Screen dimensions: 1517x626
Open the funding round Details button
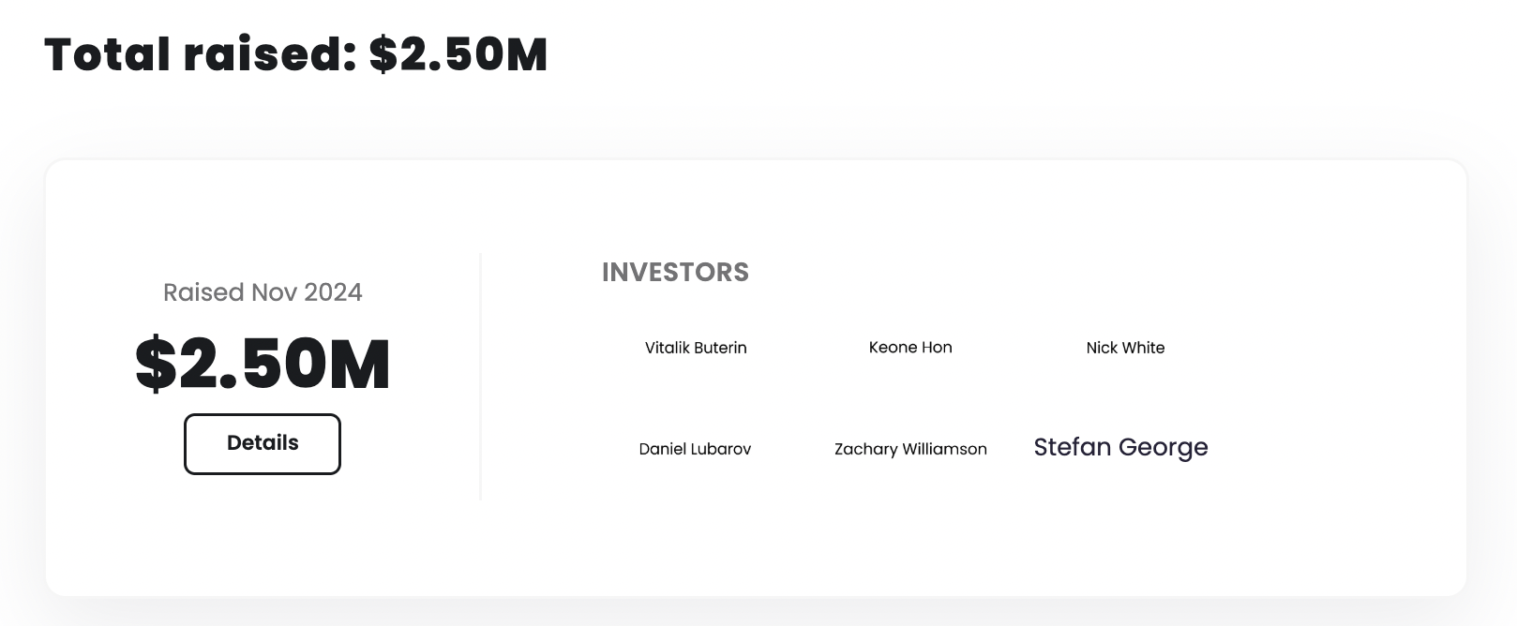click(263, 443)
